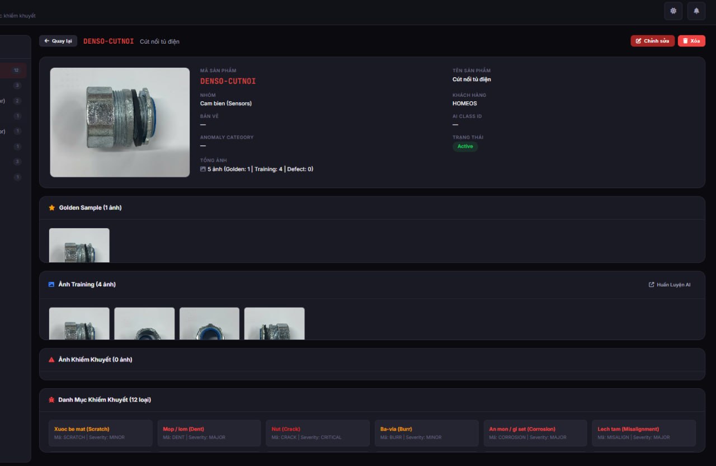Click the AI CLASS ID field label
The width and height of the screenshot is (716, 466).
pos(467,116)
